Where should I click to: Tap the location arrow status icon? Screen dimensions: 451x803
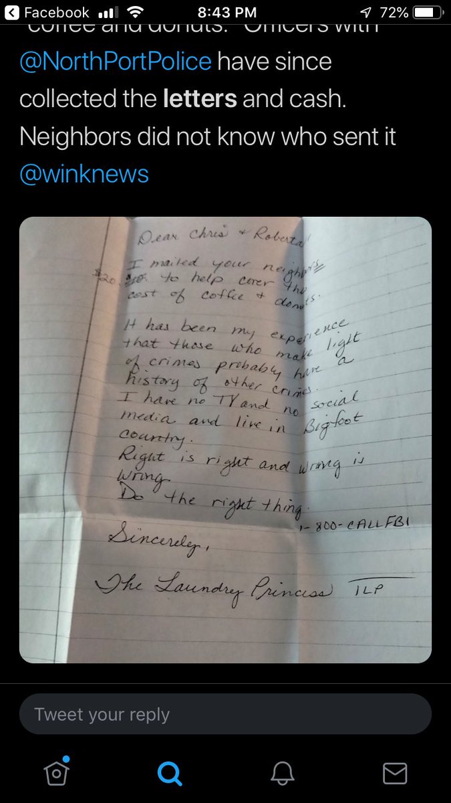click(366, 13)
